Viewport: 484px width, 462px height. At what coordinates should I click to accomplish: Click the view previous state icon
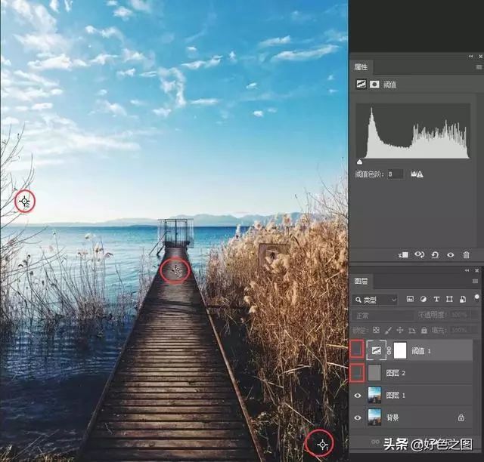coord(420,255)
